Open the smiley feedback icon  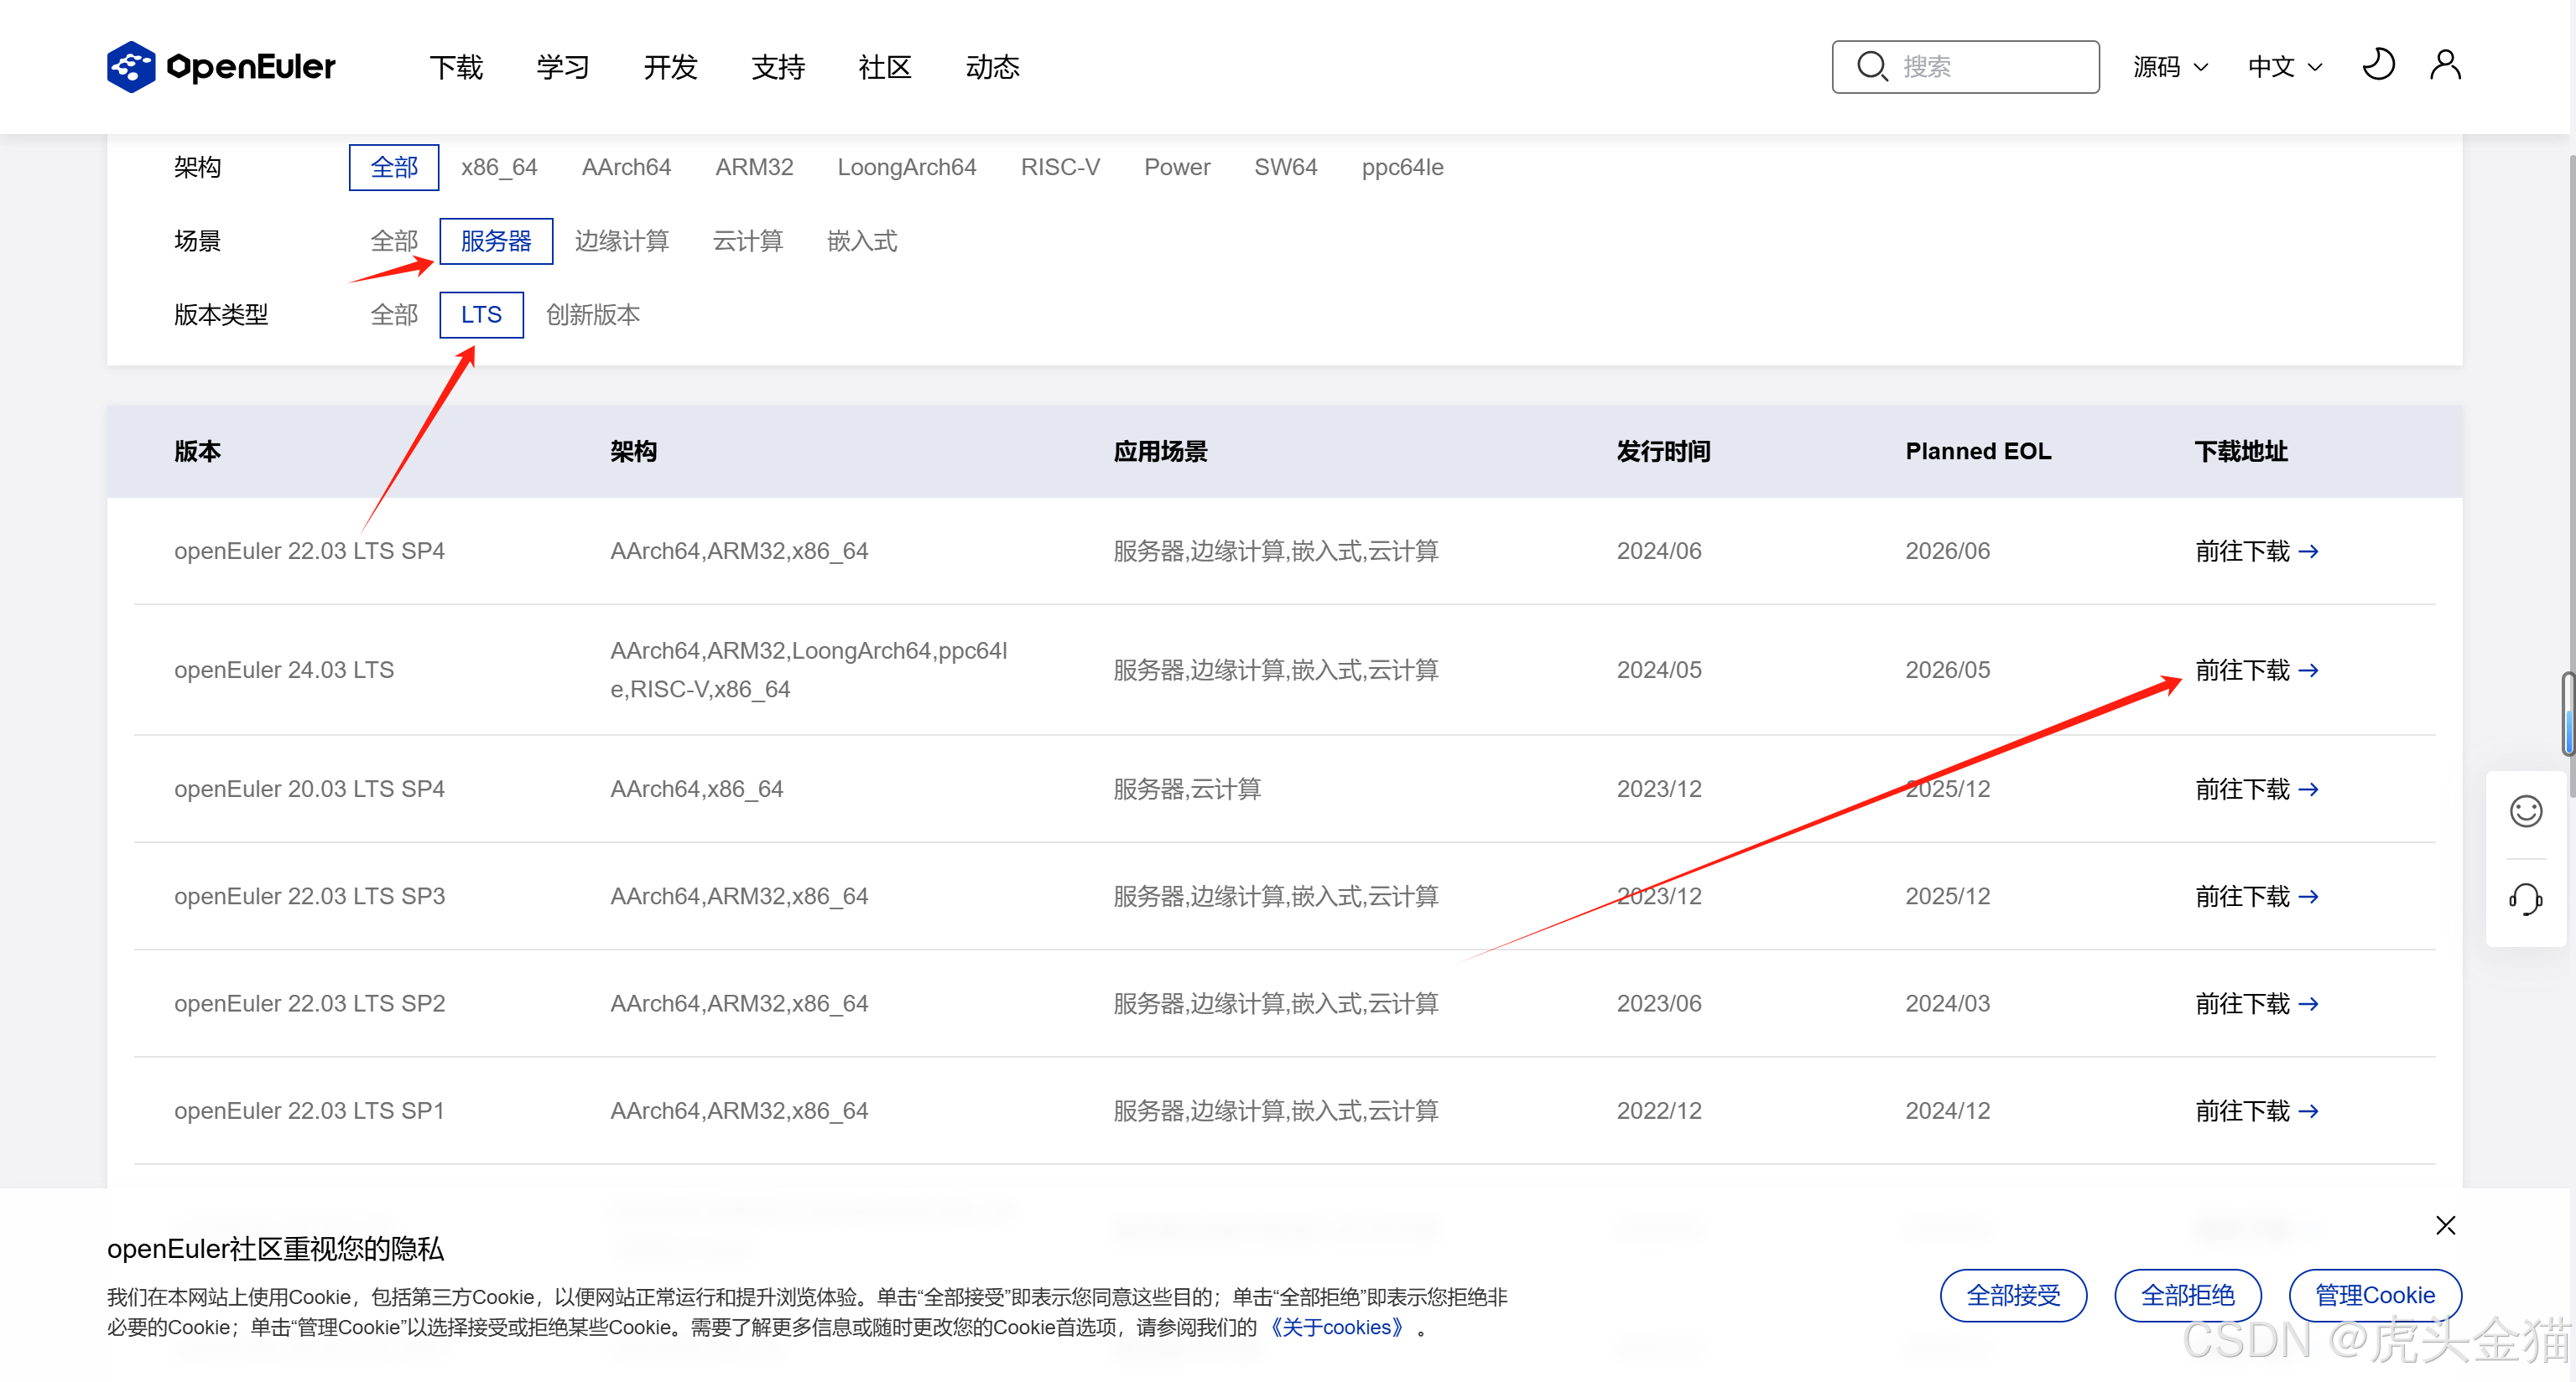2525,810
